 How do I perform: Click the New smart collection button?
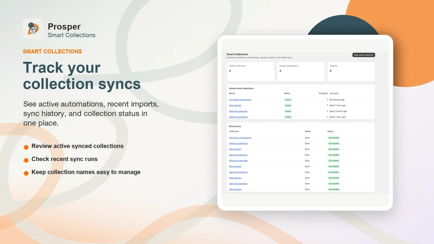click(363, 55)
